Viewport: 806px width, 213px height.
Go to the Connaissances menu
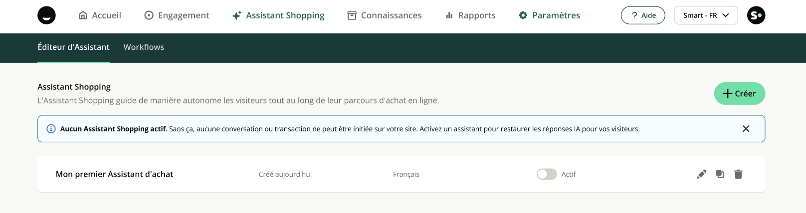[x=385, y=15]
